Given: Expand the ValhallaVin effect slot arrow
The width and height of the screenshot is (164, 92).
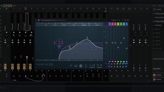Looking at the screenshot, I should click(154, 17).
